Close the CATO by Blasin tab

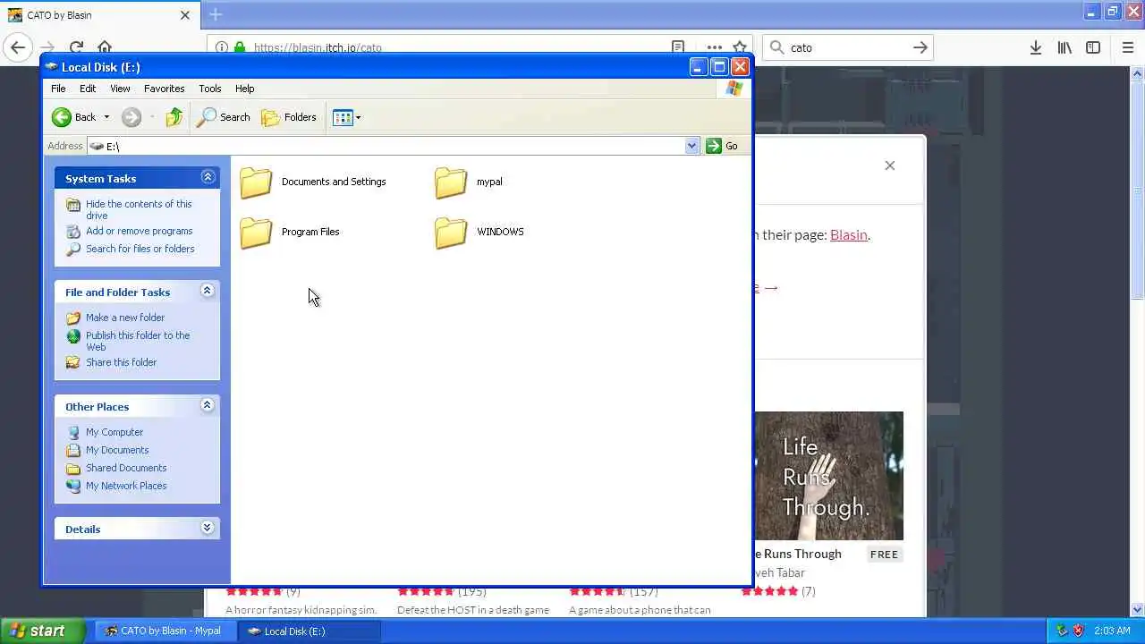click(185, 15)
